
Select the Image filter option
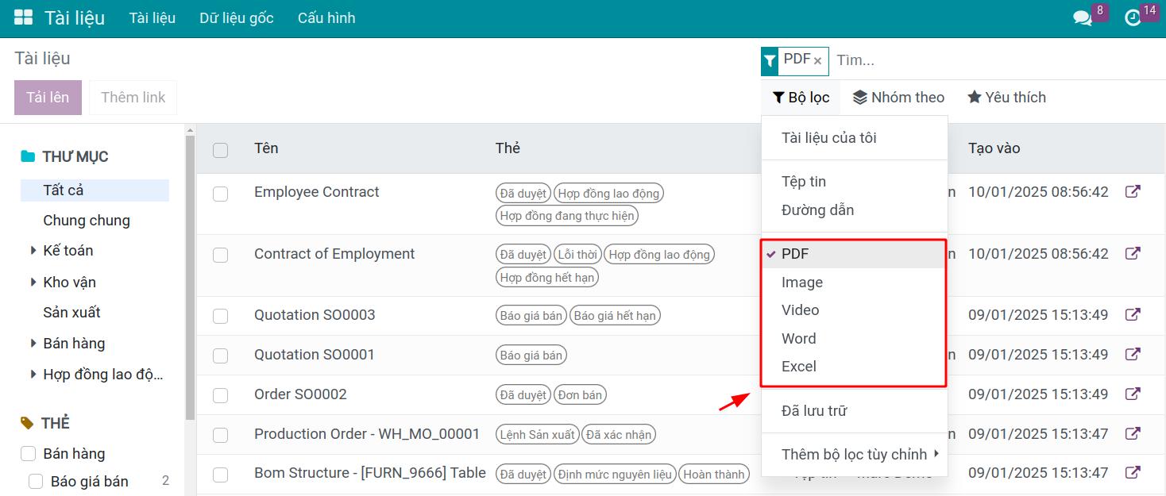pos(855,283)
